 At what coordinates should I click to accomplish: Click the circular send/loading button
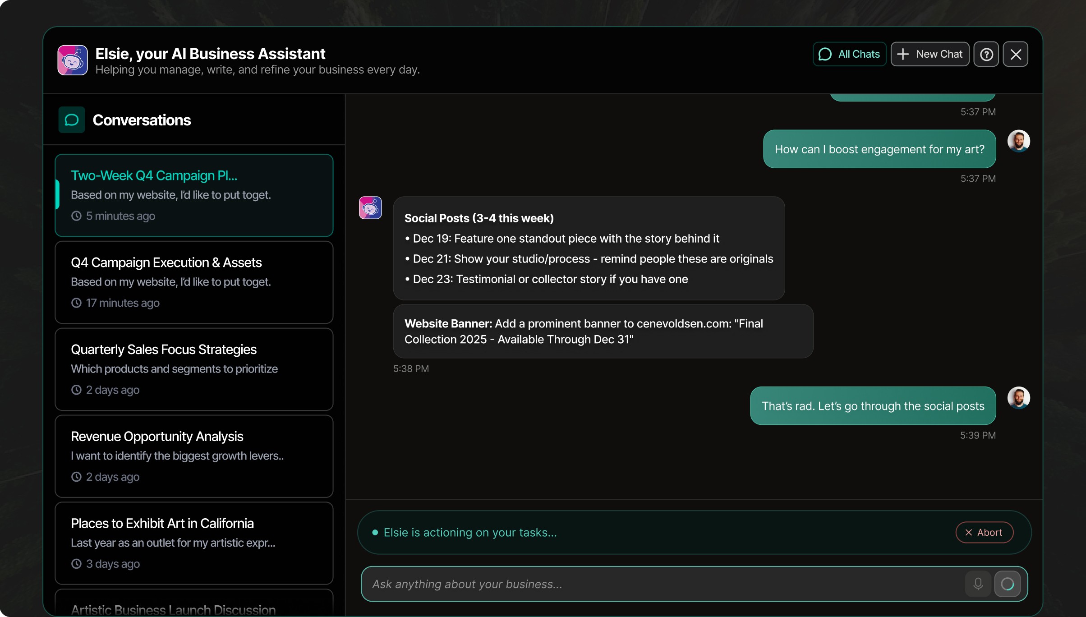click(x=1007, y=584)
